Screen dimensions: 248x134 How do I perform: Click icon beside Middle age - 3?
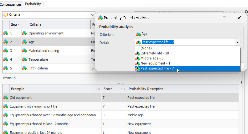click(x=137, y=58)
